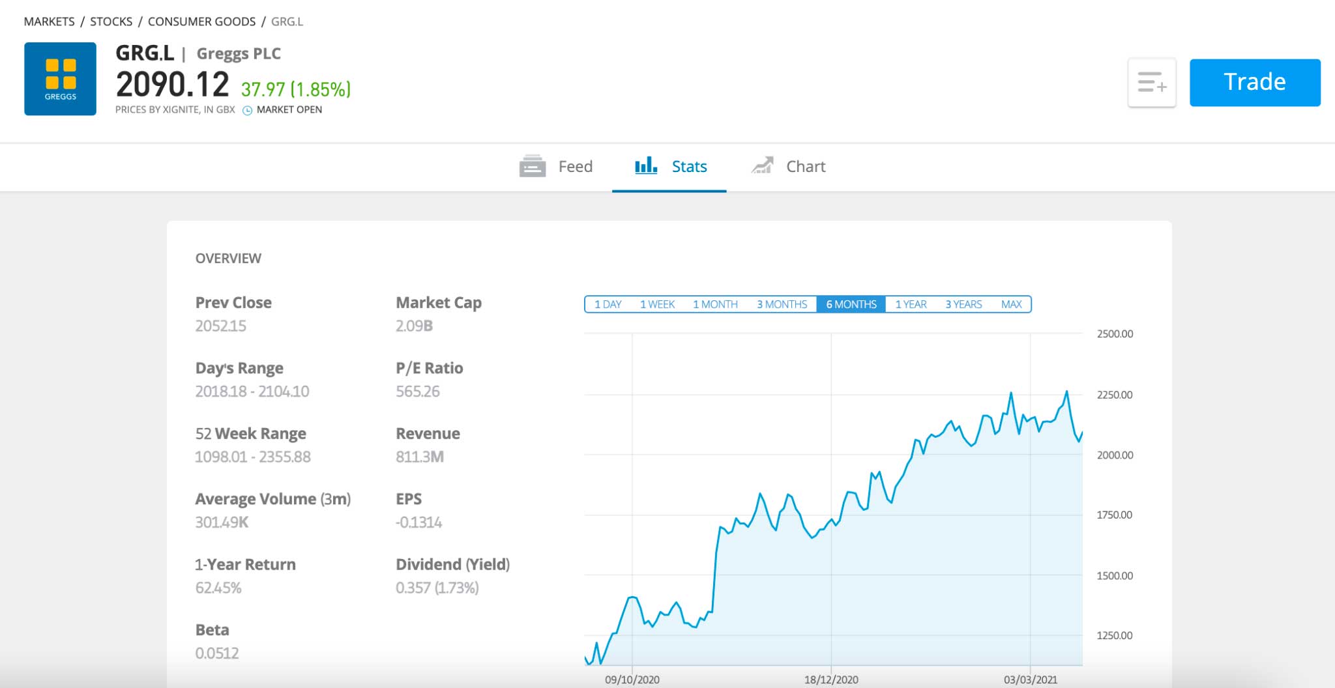Click the market open clock icon
Image resolution: width=1335 pixels, height=688 pixels.
click(247, 110)
